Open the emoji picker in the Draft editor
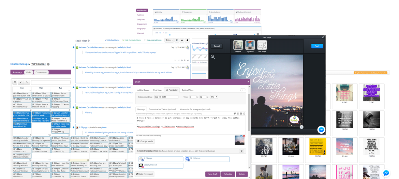 click(x=245, y=114)
